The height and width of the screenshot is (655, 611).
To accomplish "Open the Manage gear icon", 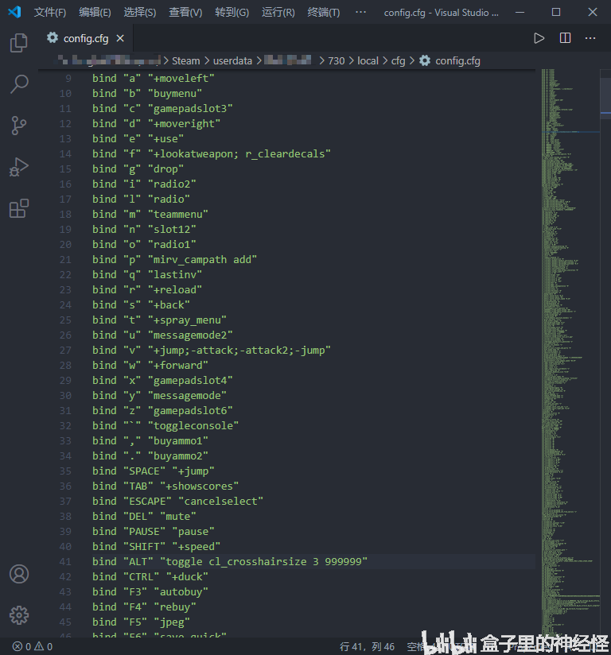I will [x=19, y=615].
